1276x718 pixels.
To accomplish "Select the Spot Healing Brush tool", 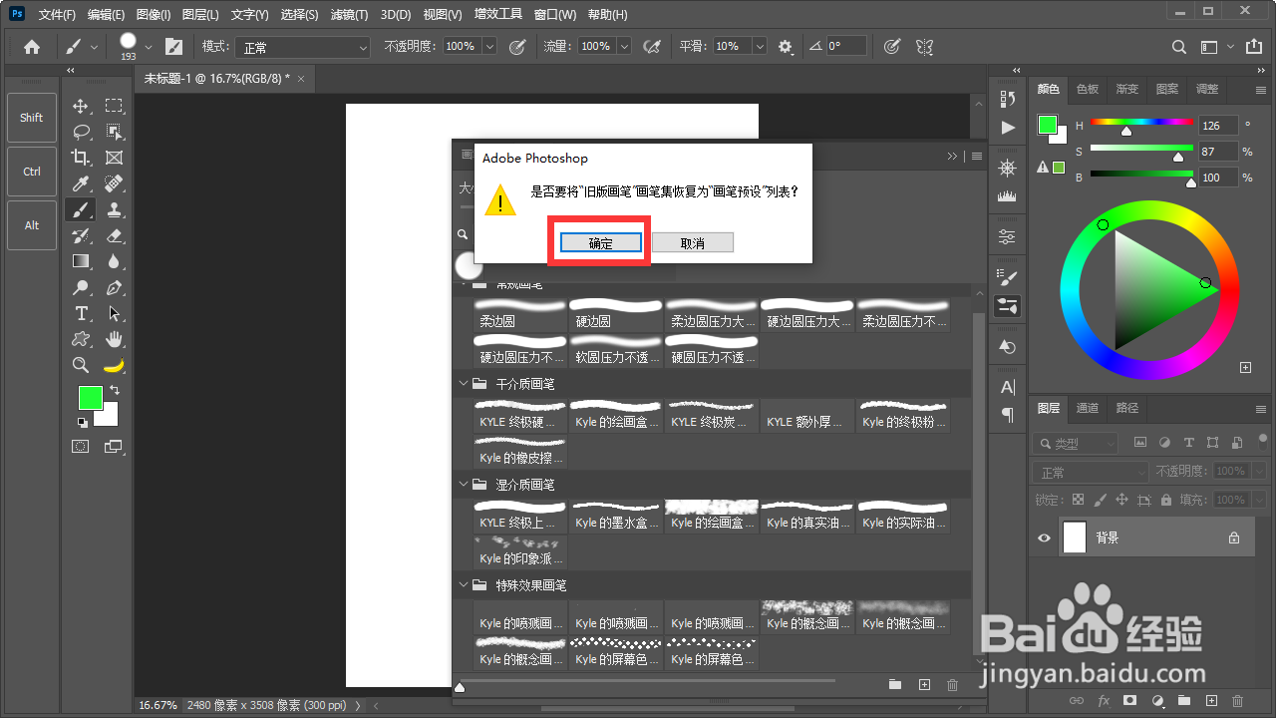I will coord(115,183).
